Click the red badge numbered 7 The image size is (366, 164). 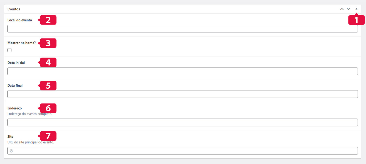(x=48, y=136)
